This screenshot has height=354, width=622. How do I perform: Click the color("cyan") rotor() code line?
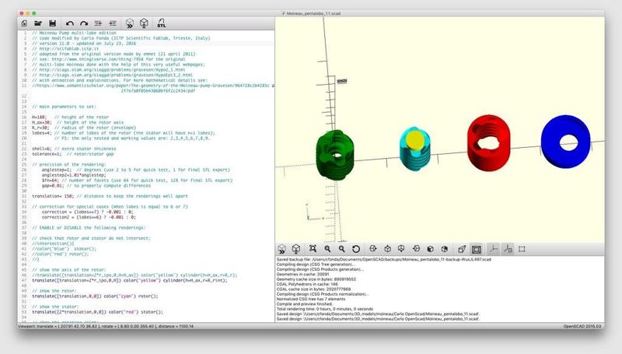[95, 296]
